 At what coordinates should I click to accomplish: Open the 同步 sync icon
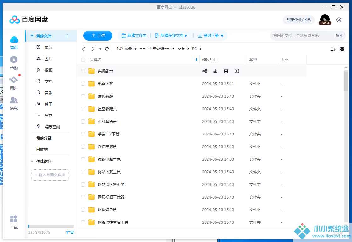tap(14, 79)
